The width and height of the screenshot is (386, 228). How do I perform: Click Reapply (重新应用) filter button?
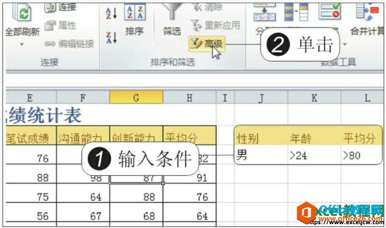tap(215, 25)
